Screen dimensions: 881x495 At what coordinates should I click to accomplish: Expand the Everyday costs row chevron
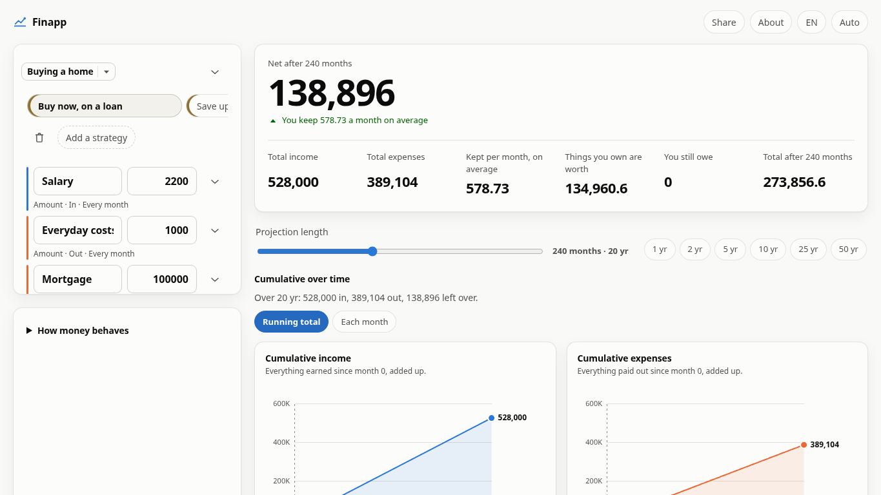(x=215, y=230)
